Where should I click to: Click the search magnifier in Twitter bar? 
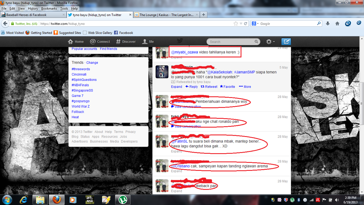pyautogui.click(x=256, y=42)
